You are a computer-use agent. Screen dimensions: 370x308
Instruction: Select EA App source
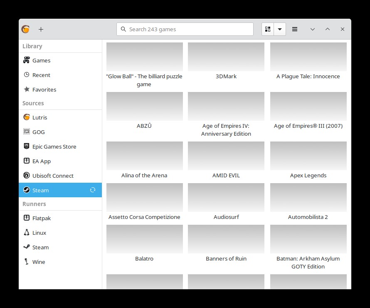tap(60, 161)
